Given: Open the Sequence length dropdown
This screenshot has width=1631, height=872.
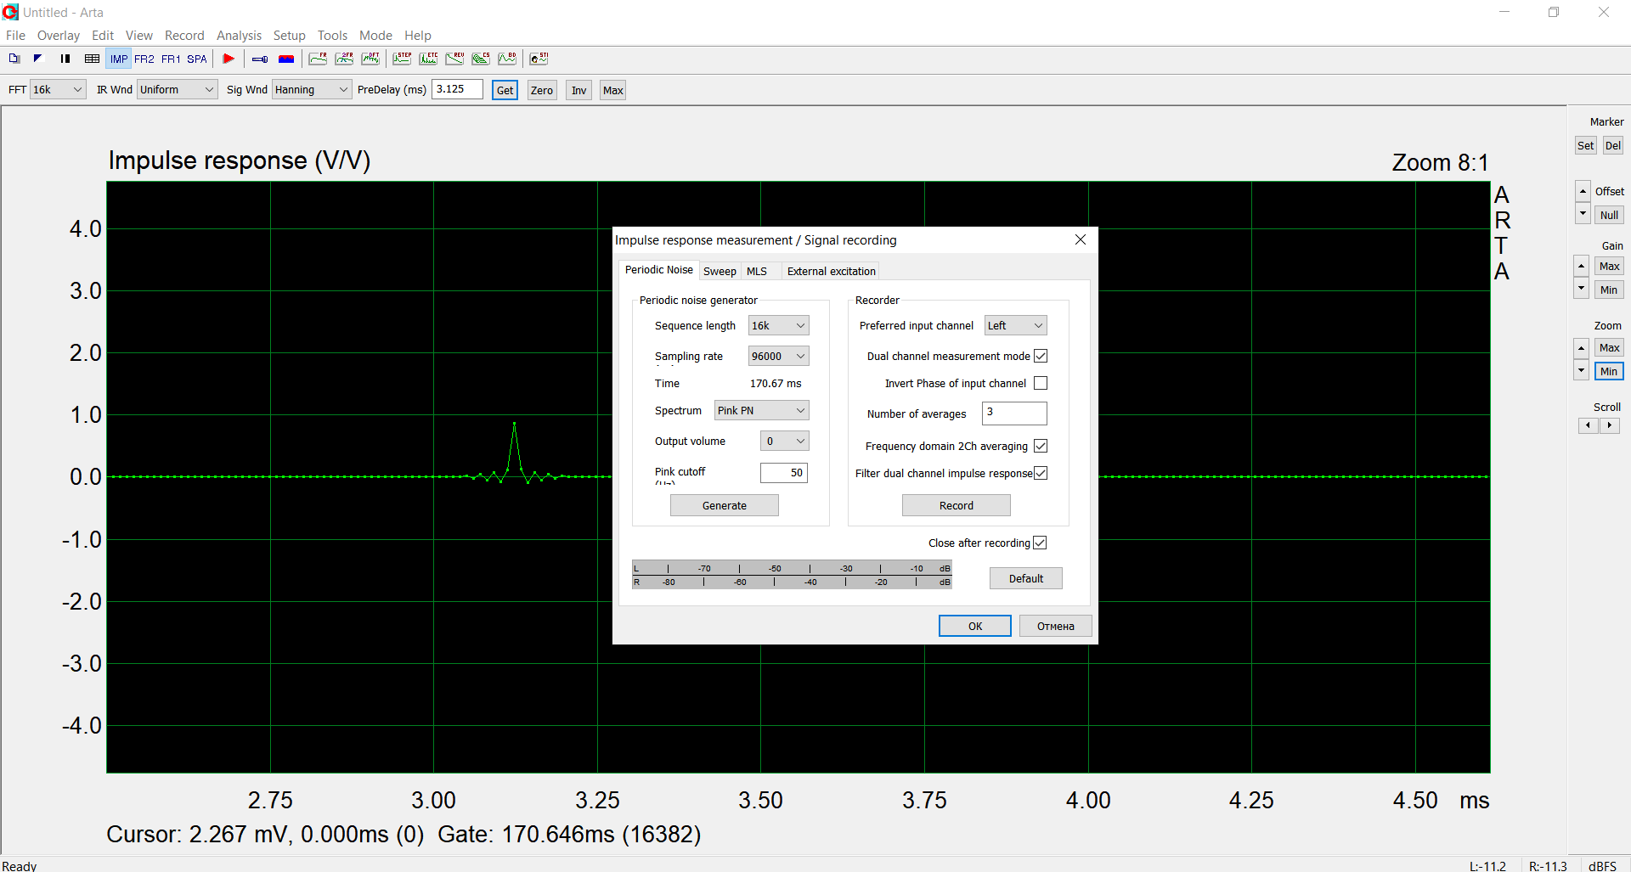Looking at the screenshot, I should [x=778, y=326].
